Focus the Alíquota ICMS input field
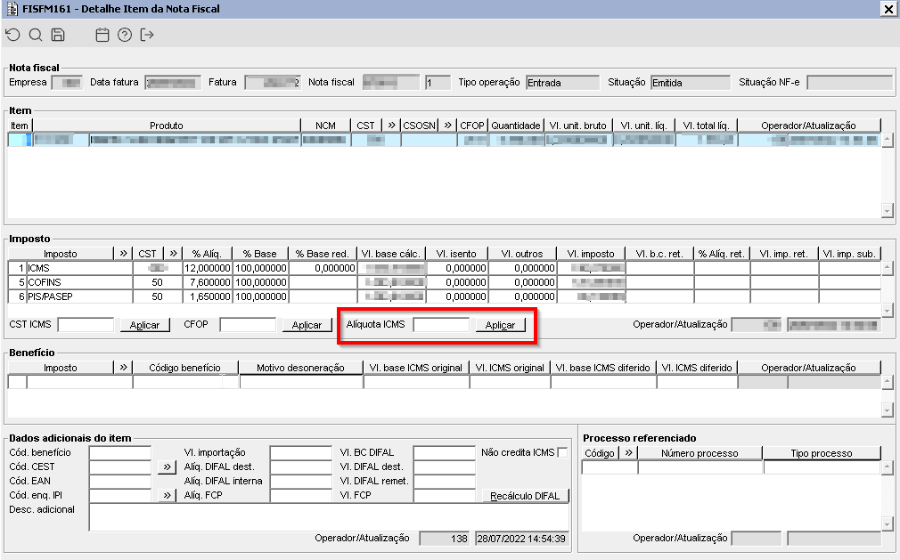Viewport: 900px width, 560px height. click(441, 324)
